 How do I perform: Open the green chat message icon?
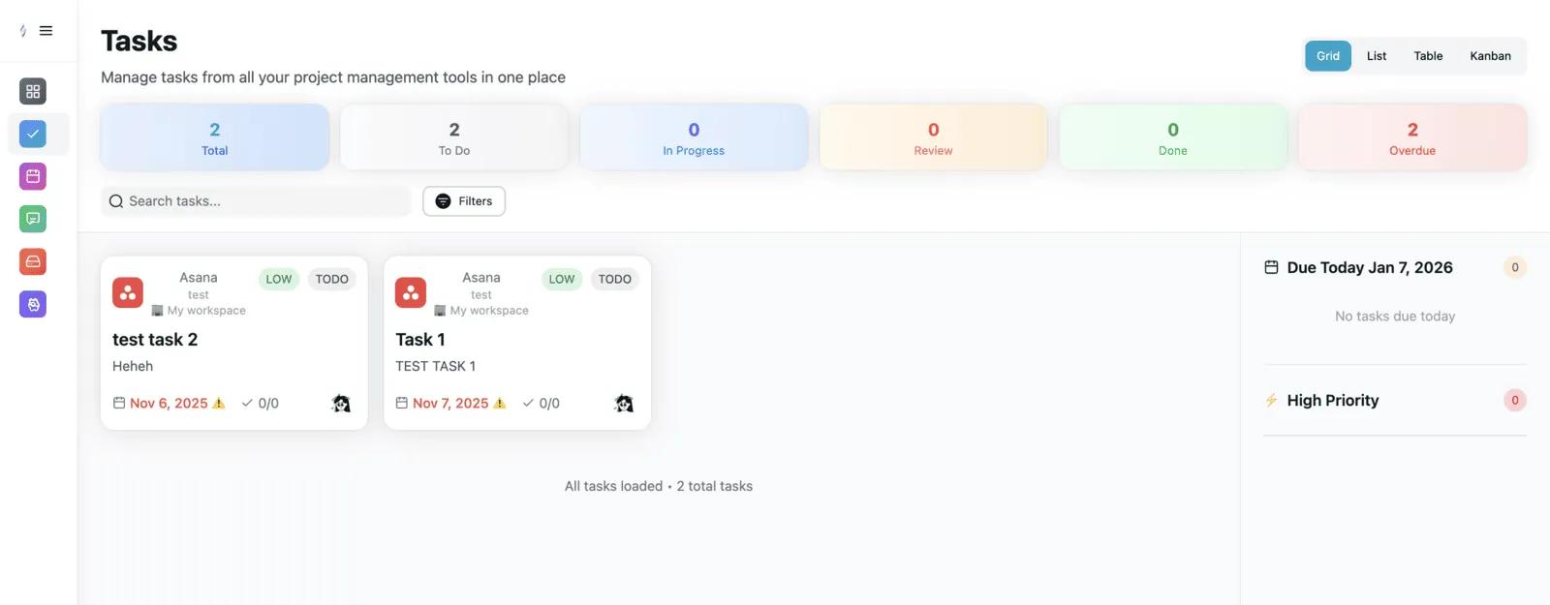(x=33, y=219)
